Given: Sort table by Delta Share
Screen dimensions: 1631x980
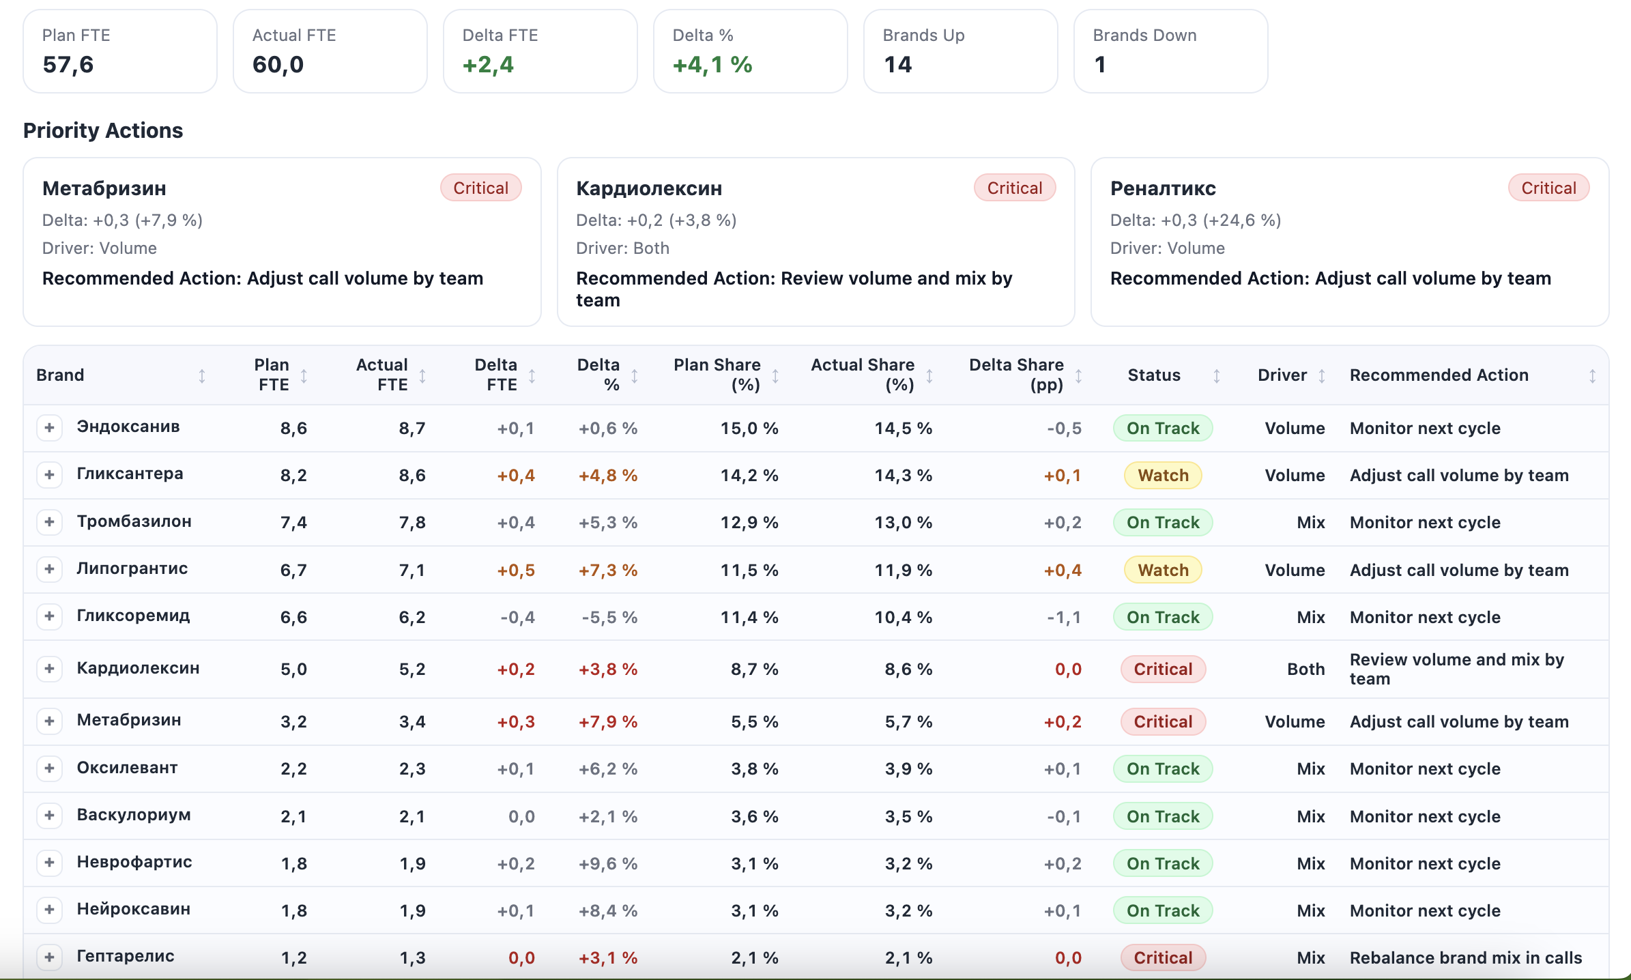Looking at the screenshot, I should [1079, 375].
